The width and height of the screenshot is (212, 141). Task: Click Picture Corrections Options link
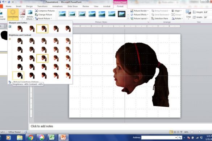tap(26, 82)
